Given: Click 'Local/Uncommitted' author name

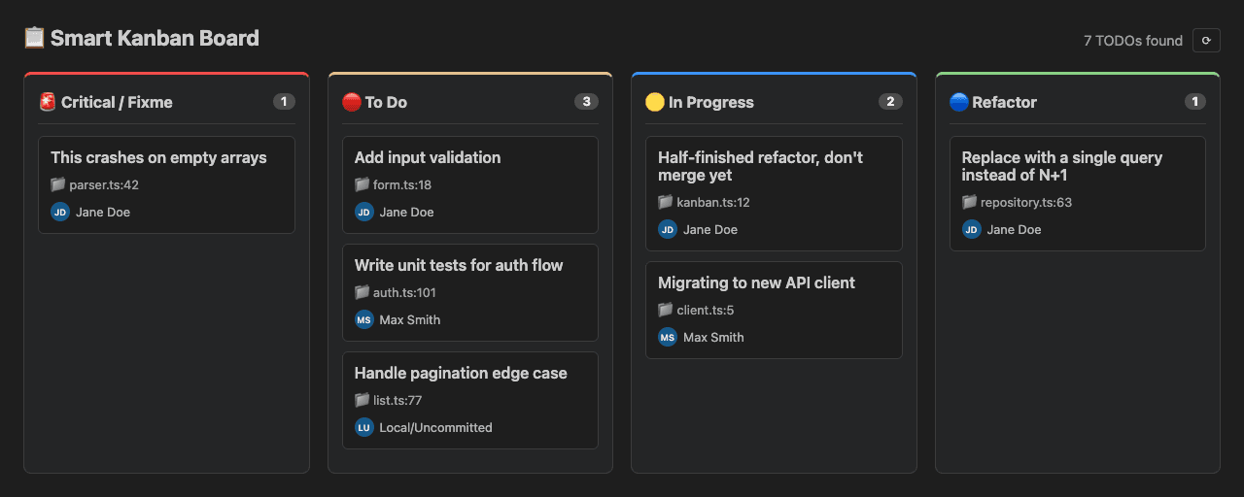Looking at the screenshot, I should tap(436, 427).
